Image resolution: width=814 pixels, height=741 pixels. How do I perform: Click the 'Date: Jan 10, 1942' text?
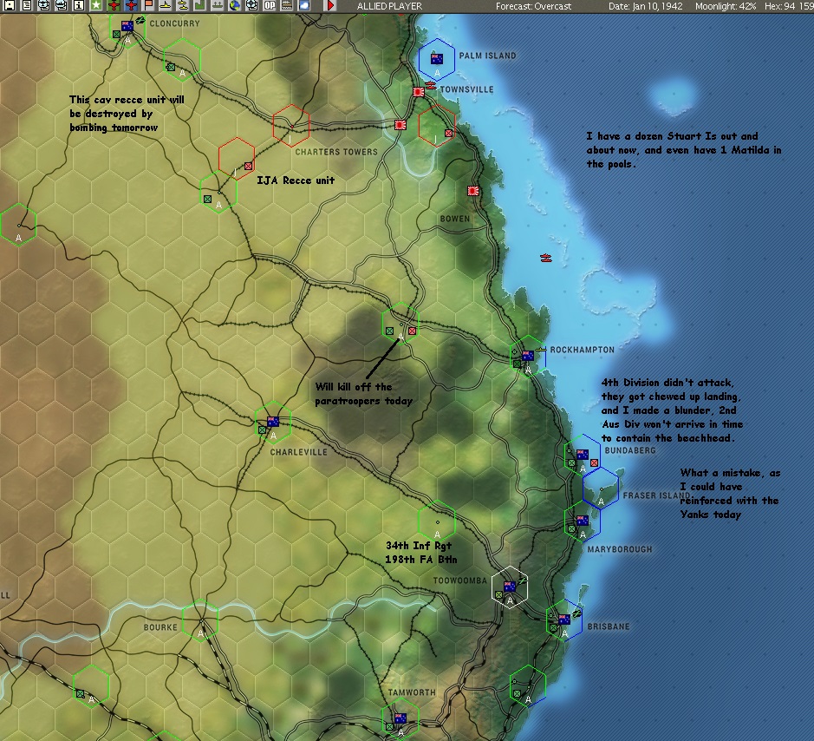(x=645, y=6)
